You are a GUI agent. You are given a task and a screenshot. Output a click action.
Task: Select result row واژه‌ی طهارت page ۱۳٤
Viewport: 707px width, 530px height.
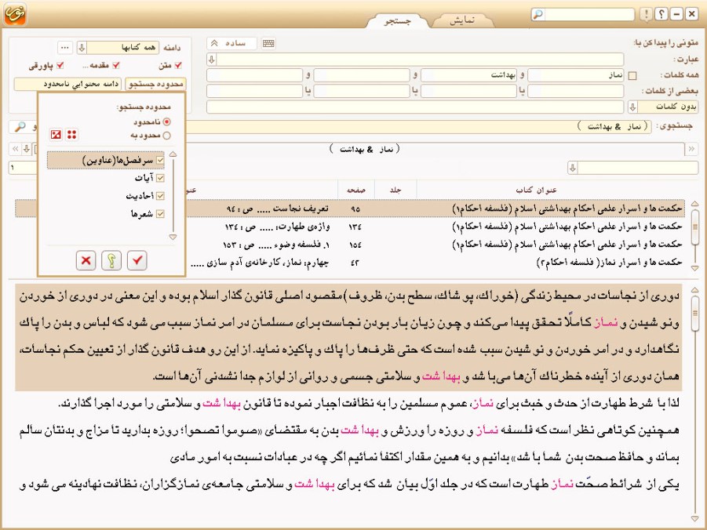(350, 227)
